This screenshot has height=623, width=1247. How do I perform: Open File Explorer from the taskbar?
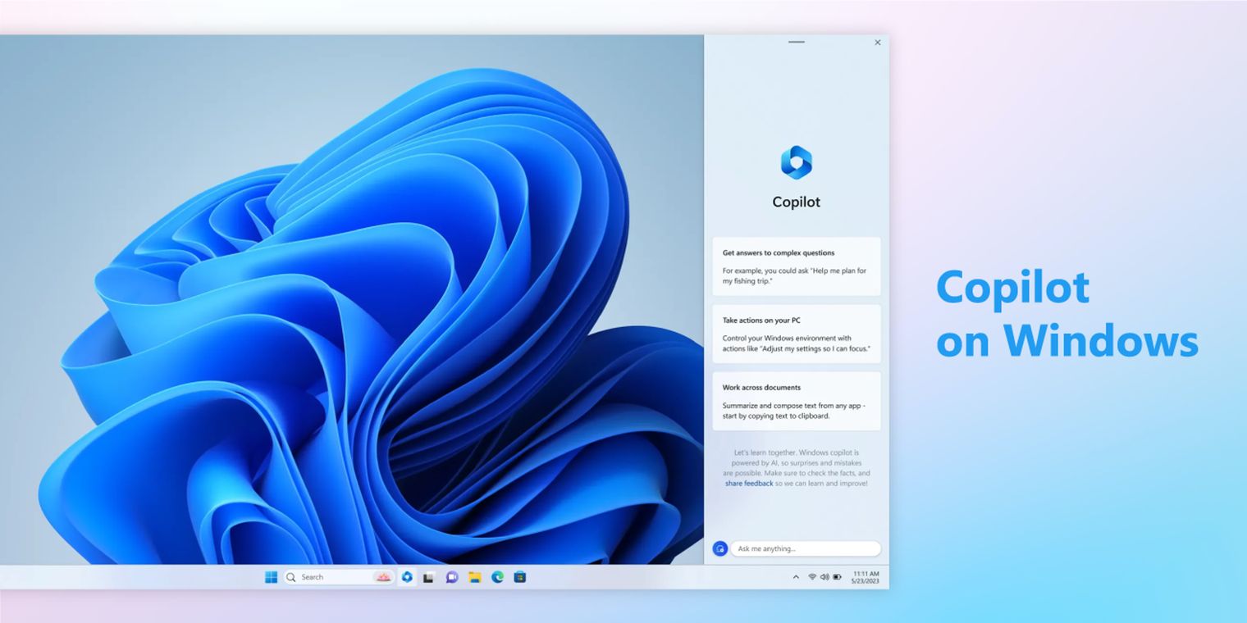(x=474, y=577)
